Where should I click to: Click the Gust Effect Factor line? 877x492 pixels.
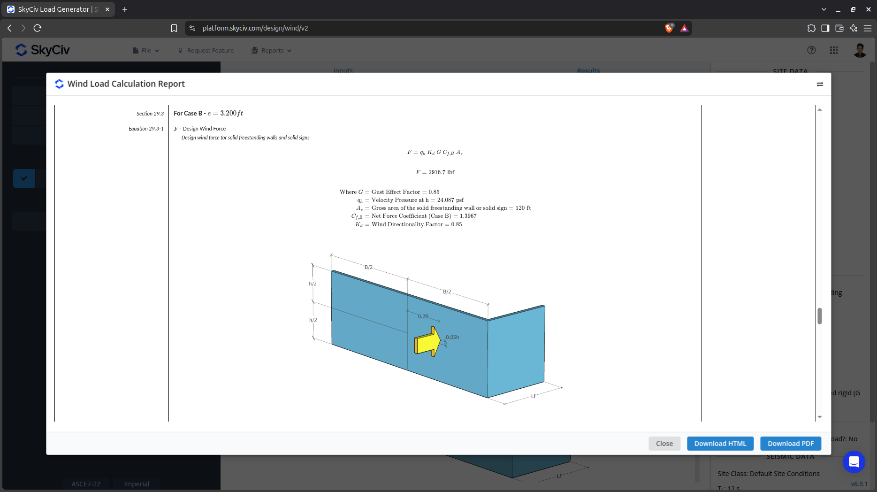tap(389, 192)
